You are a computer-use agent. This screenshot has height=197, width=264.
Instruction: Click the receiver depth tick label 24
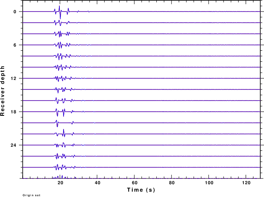pos(14,145)
